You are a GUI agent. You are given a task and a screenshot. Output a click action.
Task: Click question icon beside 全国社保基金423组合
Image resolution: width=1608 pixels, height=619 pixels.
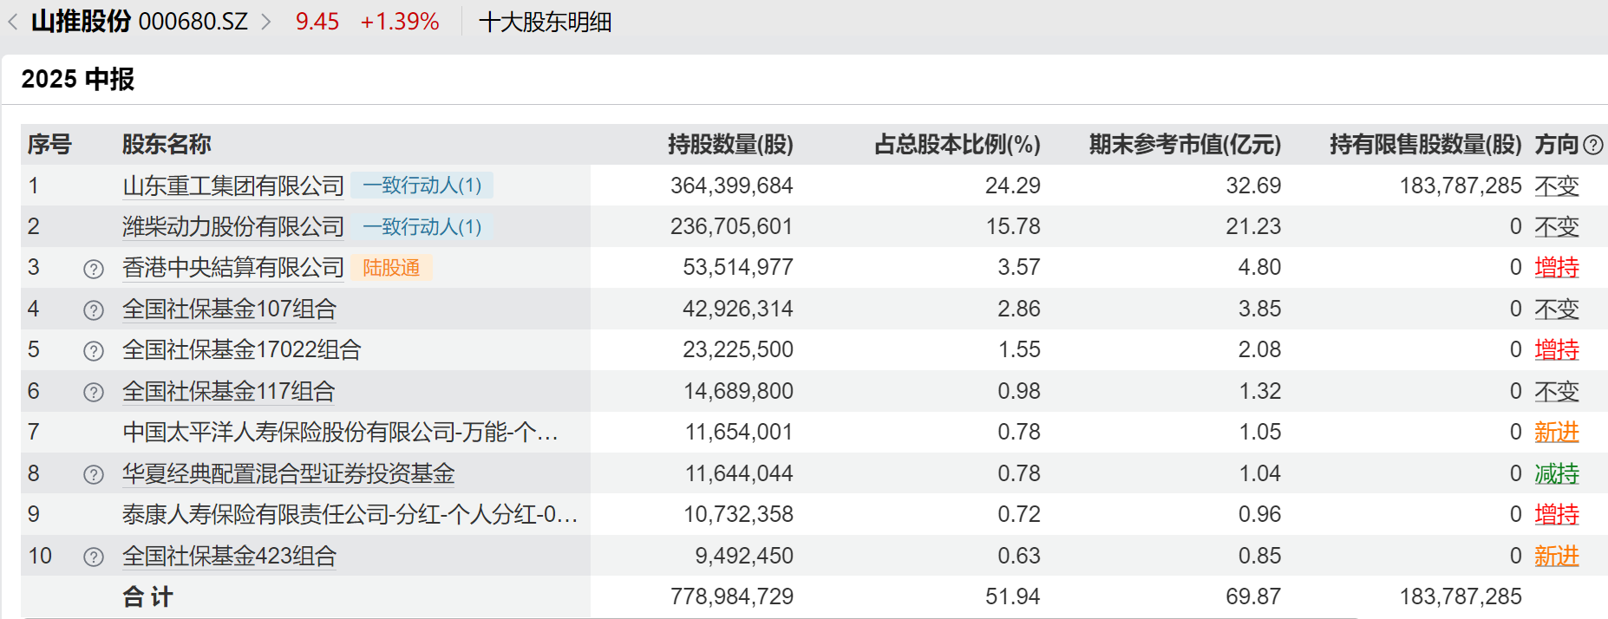(x=94, y=557)
